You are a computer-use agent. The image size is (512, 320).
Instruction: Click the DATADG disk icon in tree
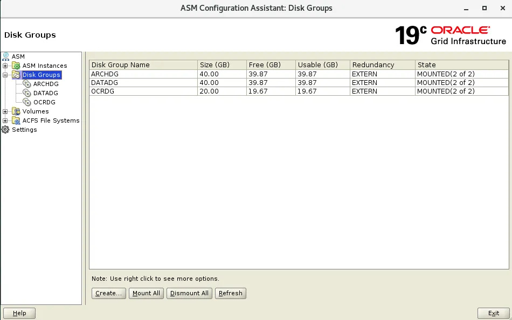[27, 93]
